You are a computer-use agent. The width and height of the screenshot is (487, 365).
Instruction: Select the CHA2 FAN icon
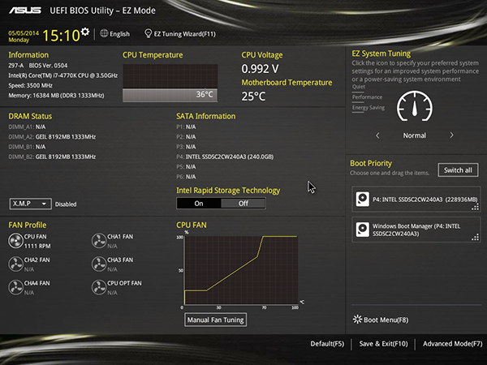click(x=15, y=264)
